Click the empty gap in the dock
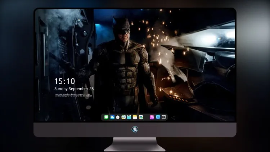 (x=147, y=117)
